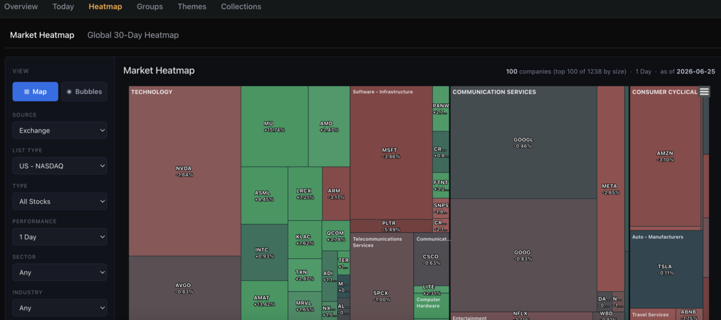Open the Industry dropdown set to Any
The image size is (721, 320).
pos(60,308)
